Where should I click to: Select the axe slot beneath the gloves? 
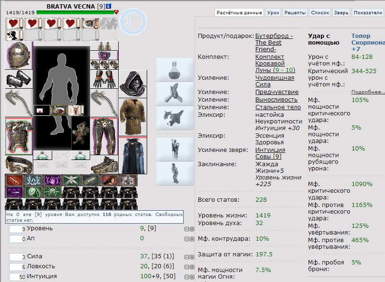click(104, 103)
